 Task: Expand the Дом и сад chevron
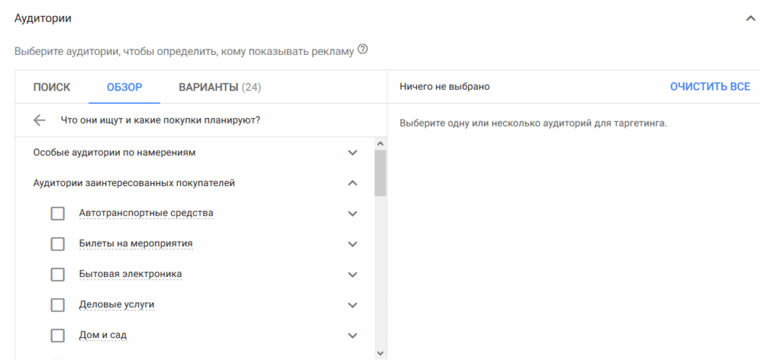pyautogui.click(x=352, y=335)
